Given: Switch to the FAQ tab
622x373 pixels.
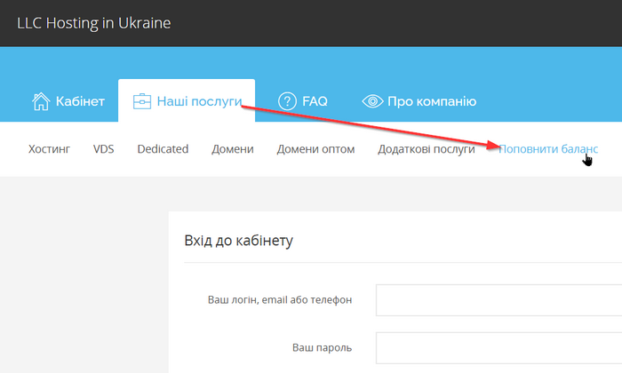Looking at the screenshot, I should click(x=303, y=101).
